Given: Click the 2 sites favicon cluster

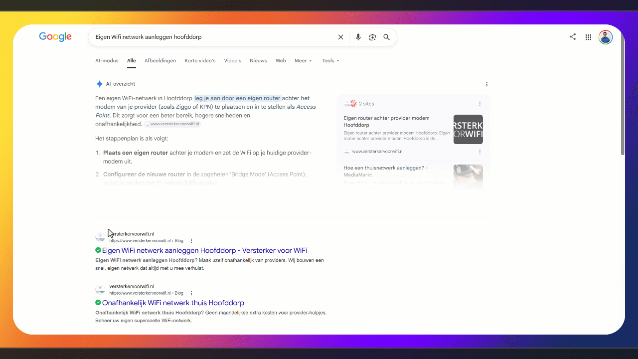Looking at the screenshot, I should pos(350,104).
